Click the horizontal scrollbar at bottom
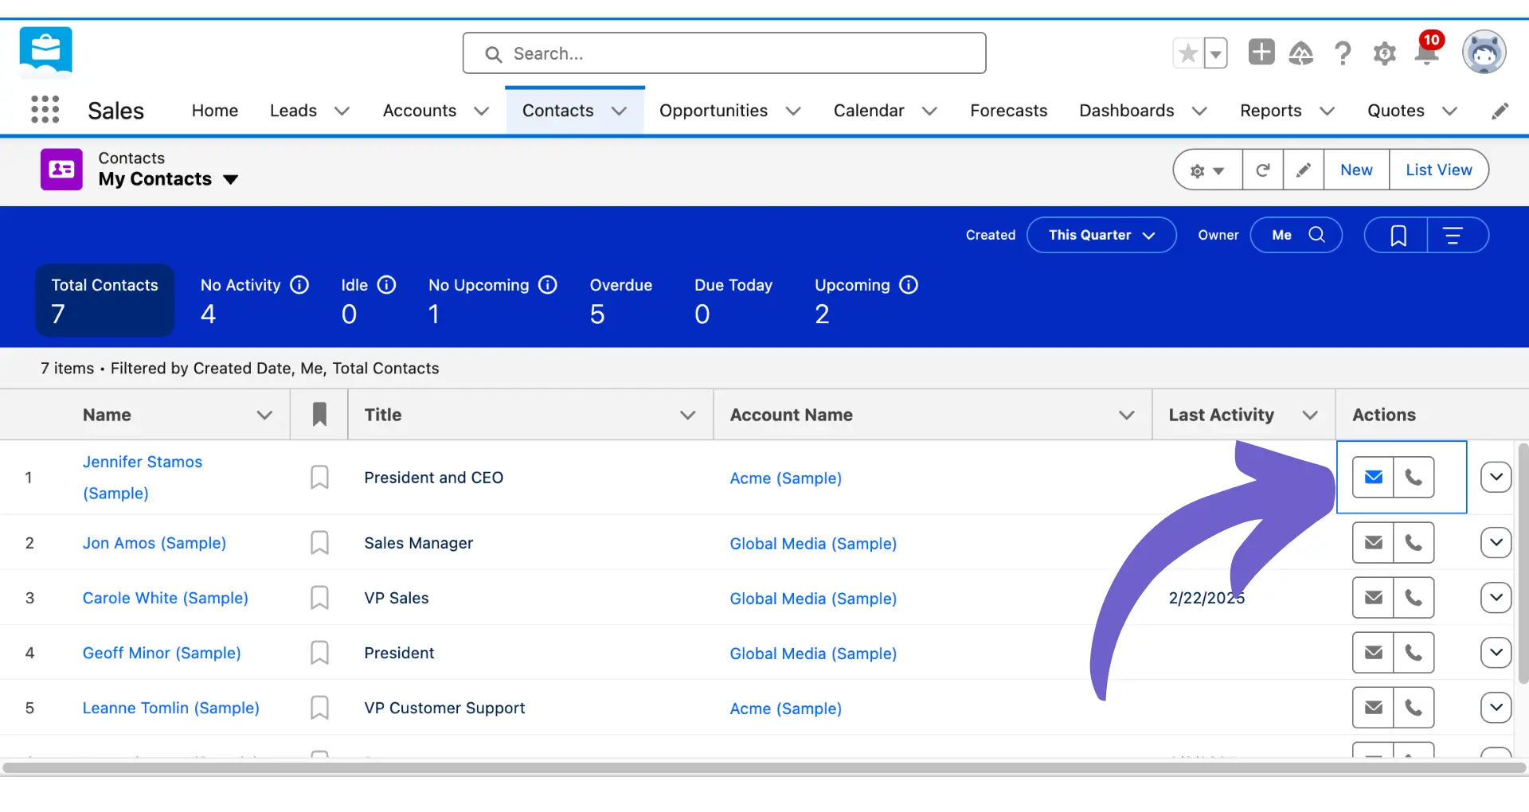This screenshot has width=1529, height=812. 764,768
